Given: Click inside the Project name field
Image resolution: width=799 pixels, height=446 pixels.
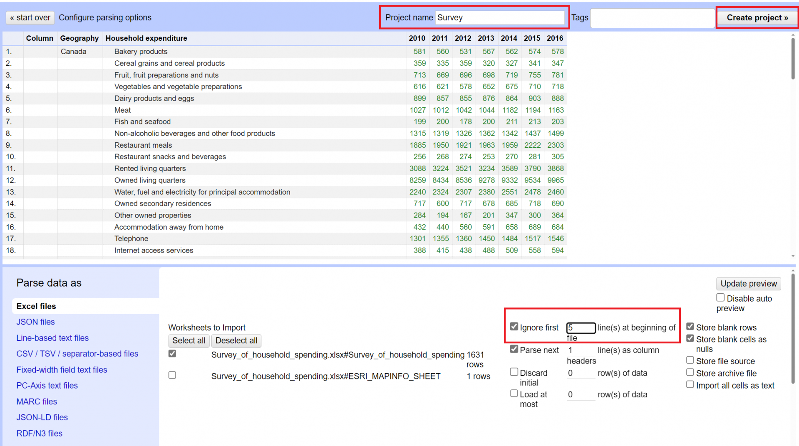Looking at the screenshot, I should tap(499, 17).
